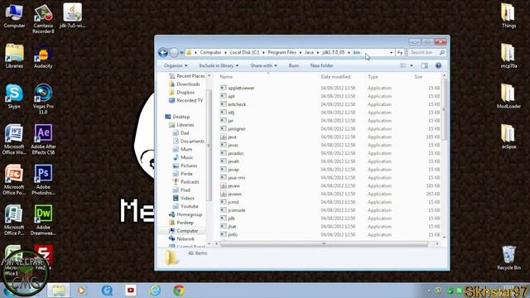Refresh the bin folder view
This screenshot has height=298, width=530.
400,53
